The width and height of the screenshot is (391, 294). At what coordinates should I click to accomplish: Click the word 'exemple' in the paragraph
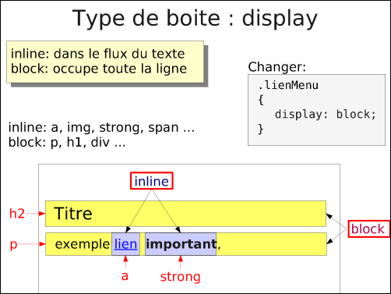(83, 244)
